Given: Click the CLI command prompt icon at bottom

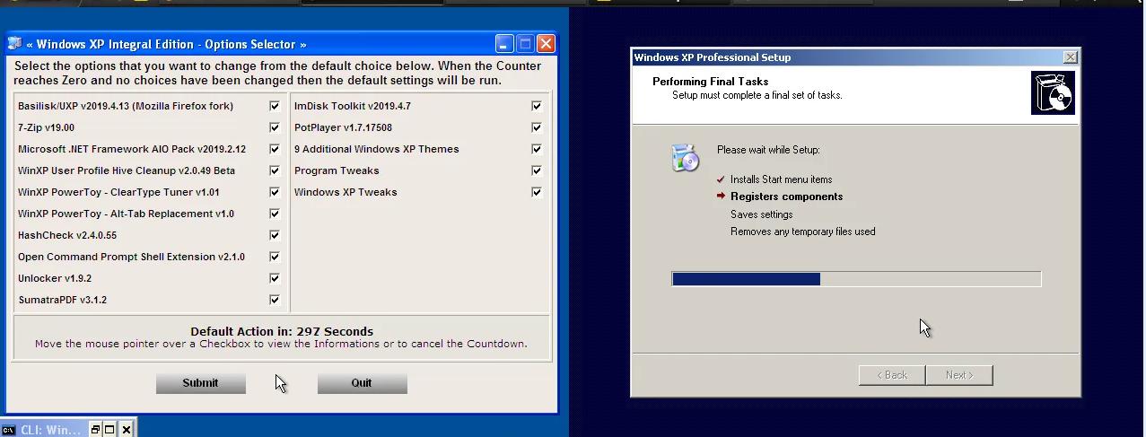Looking at the screenshot, I should tap(9, 430).
